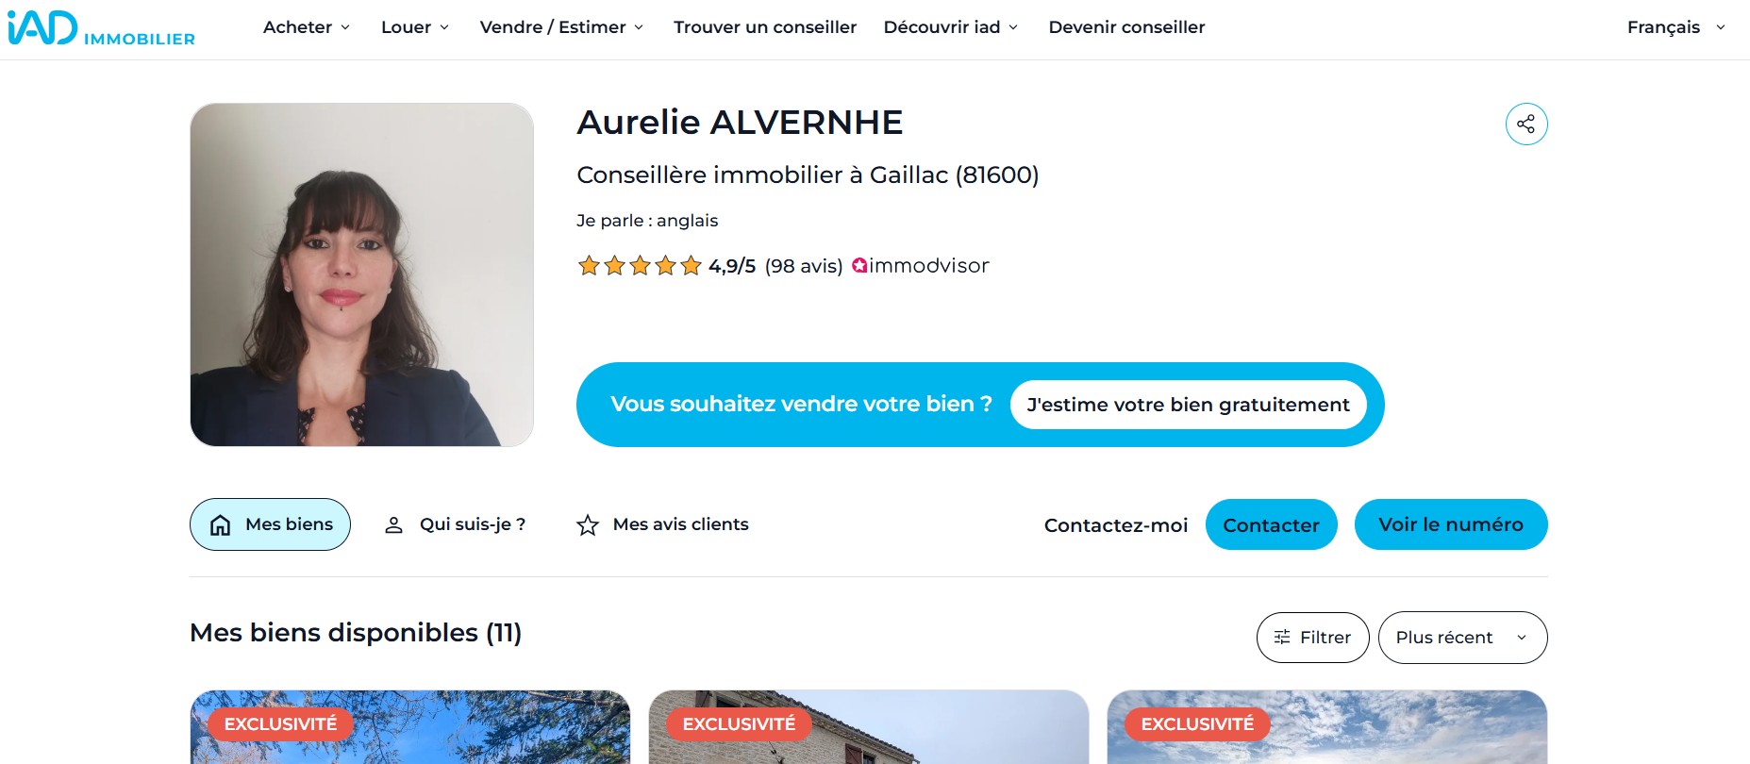1750x764 pixels.
Task: Switch to the Mes biens tab
Action: (270, 524)
